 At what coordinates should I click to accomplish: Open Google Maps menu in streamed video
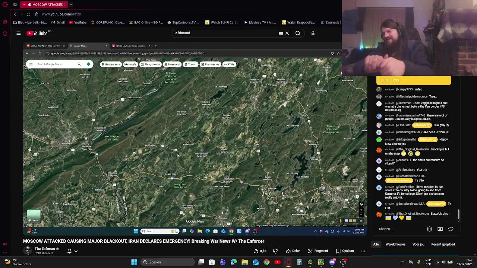tap(31, 64)
